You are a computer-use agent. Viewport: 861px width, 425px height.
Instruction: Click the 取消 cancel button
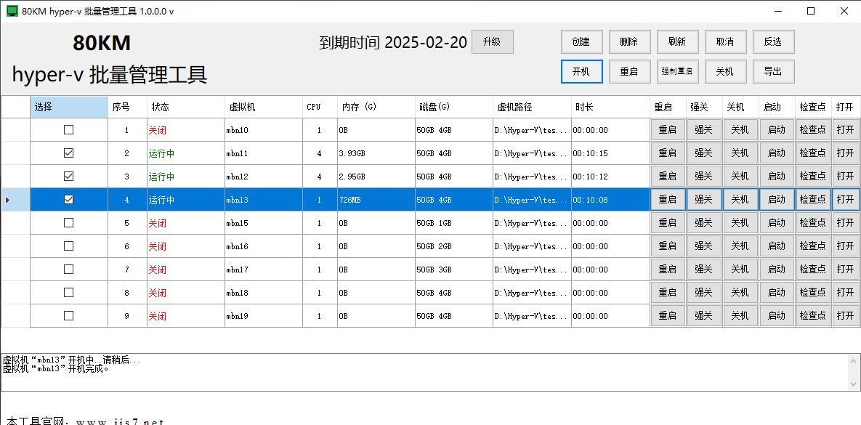tap(725, 41)
